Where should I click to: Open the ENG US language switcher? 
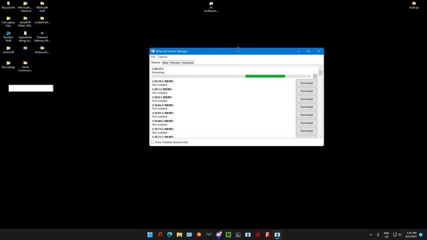[386, 235]
